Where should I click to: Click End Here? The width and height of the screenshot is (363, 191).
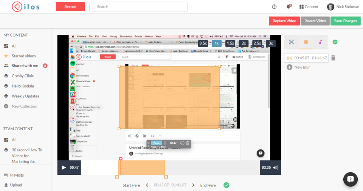click(208, 185)
